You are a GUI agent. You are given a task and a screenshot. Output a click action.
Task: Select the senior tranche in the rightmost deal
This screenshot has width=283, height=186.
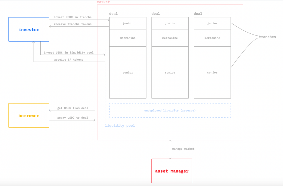[212, 72]
